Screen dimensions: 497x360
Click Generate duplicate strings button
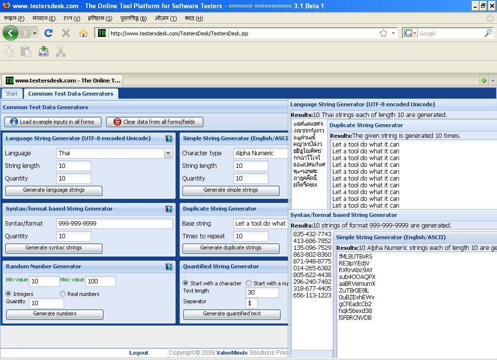(x=231, y=248)
